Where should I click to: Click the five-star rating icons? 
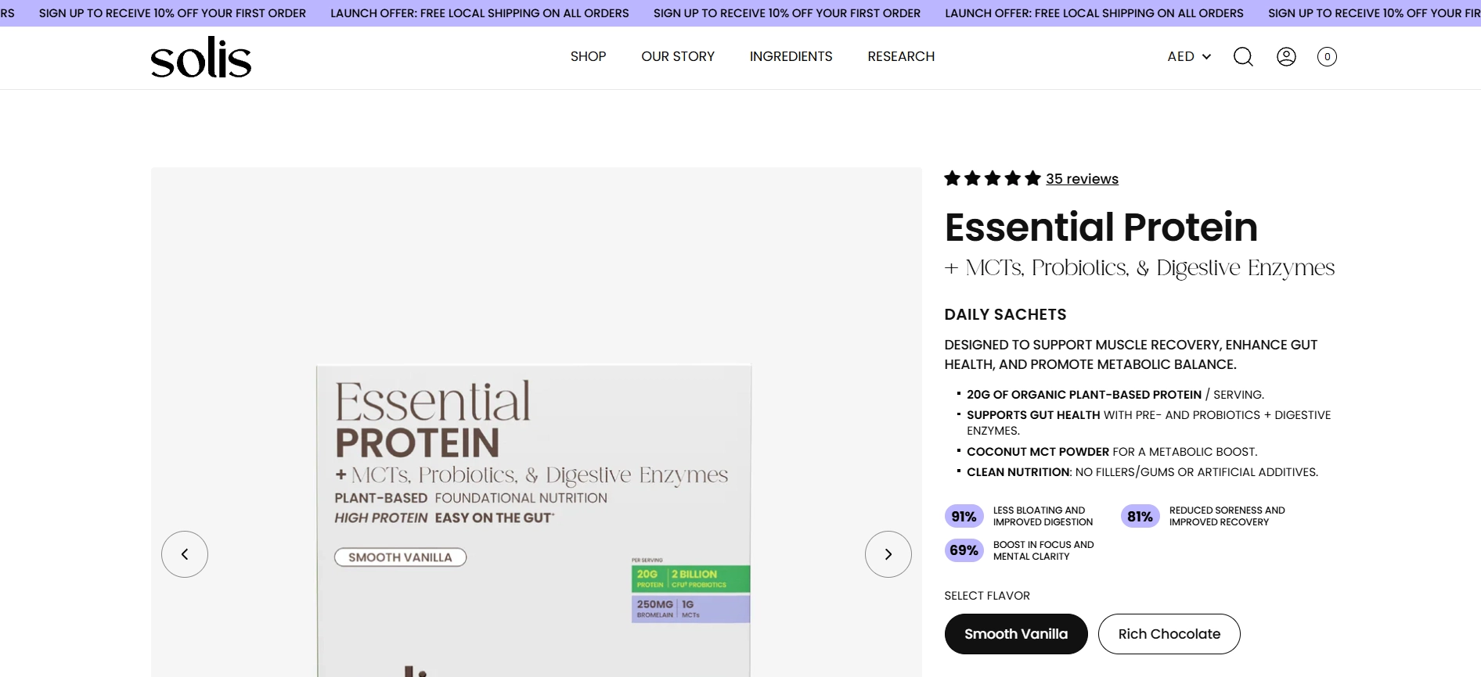coord(993,178)
